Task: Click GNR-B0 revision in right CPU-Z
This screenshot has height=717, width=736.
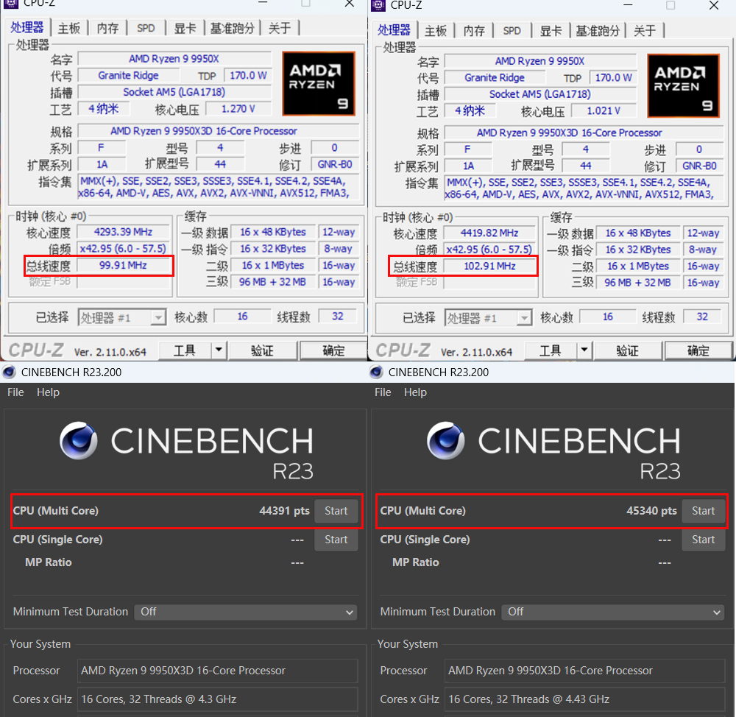Action: [x=699, y=166]
